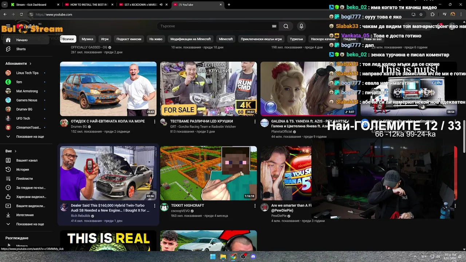Play the Minecraft TEKKIT HIGHCRAFT thumbnail
Screen dimensions: 466x262
point(208,173)
